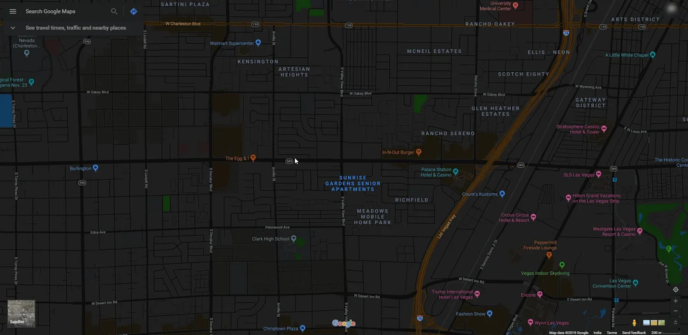
Task: Zoom out with the minus button
Action: [x=676, y=311]
